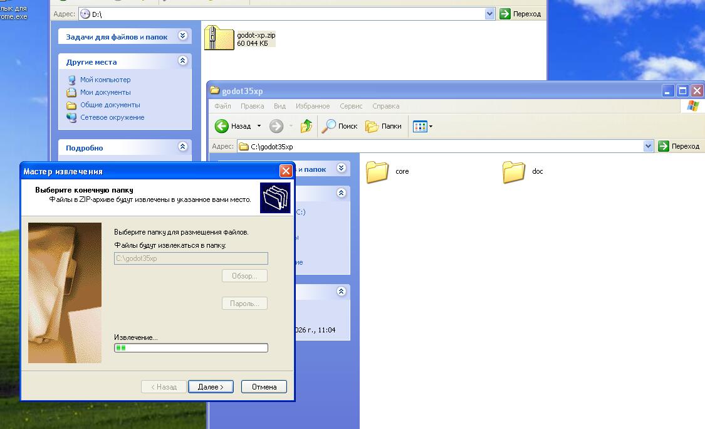Image resolution: width=705 pixels, height=429 pixels.
Task: Expand address dropdown in D:\ window
Action: click(489, 14)
